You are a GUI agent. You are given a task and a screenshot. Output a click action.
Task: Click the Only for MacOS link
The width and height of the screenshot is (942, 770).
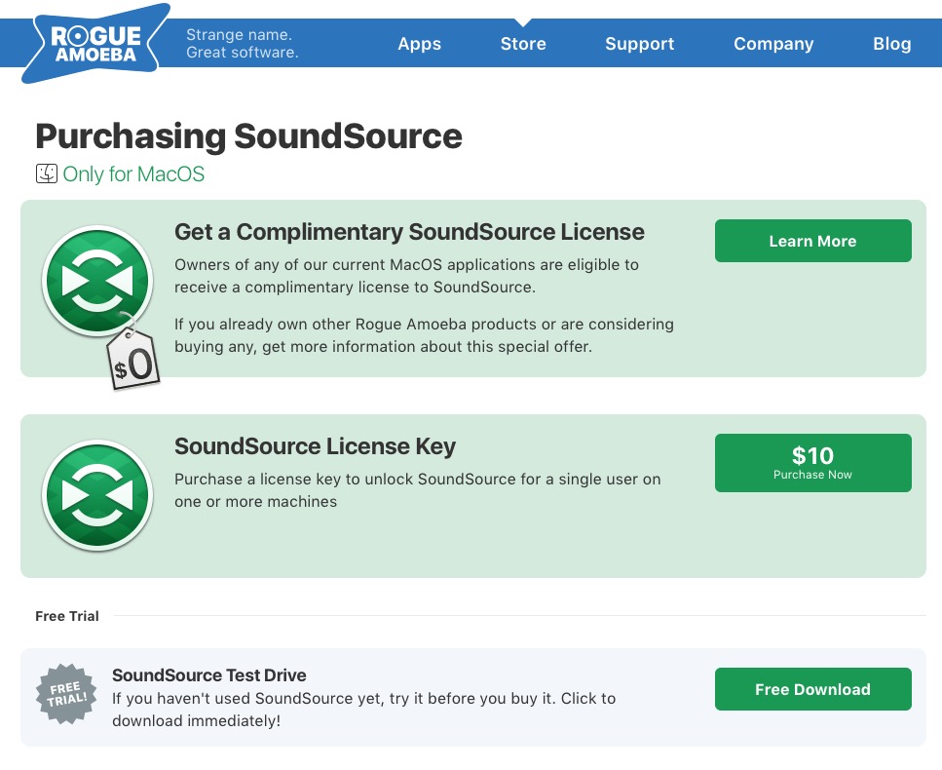(x=133, y=174)
